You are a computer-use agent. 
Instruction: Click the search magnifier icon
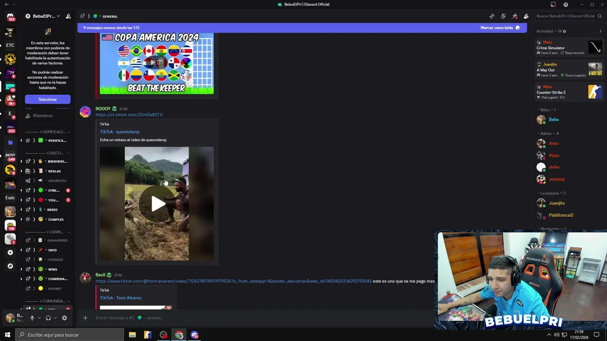tap(600, 16)
